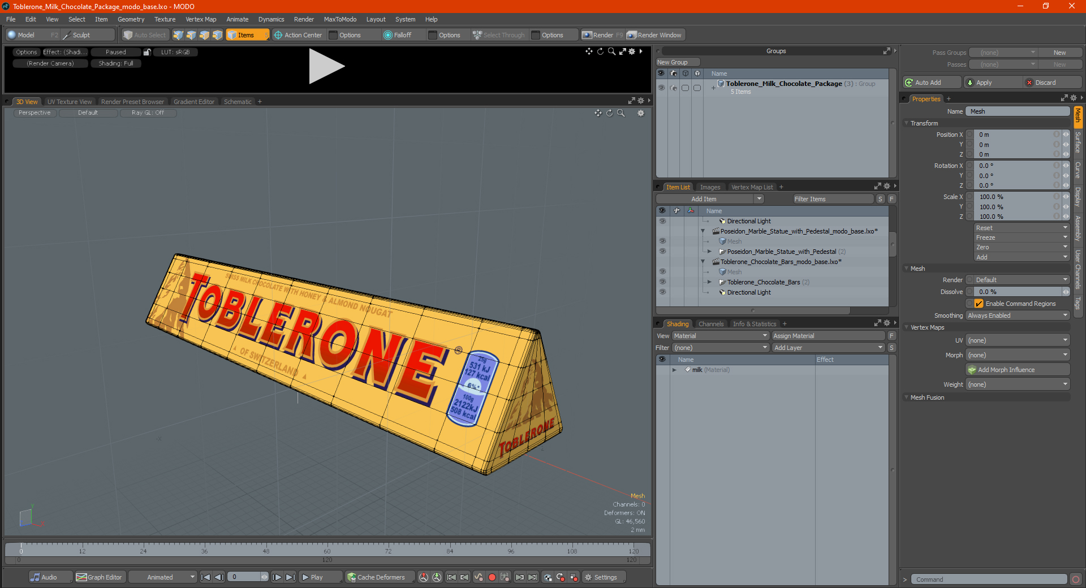The height and width of the screenshot is (588, 1086).
Task: Open the MaxToModo menu
Action: 340,19
